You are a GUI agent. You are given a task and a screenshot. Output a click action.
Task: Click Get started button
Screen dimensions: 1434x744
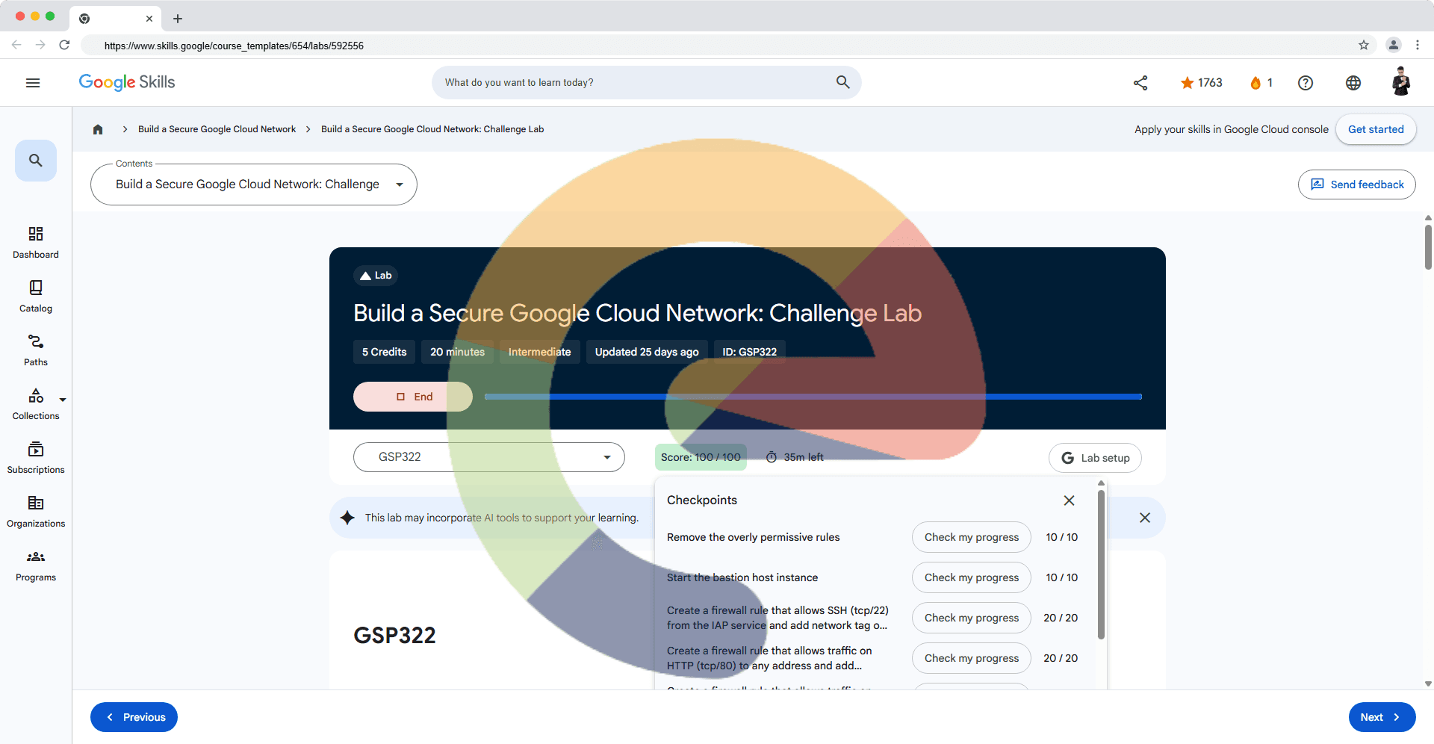tap(1376, 129)
